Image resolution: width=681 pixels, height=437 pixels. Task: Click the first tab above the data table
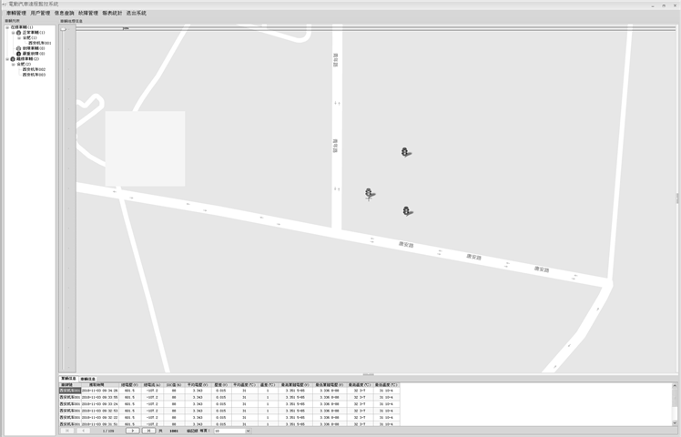[x=68, y=379]
